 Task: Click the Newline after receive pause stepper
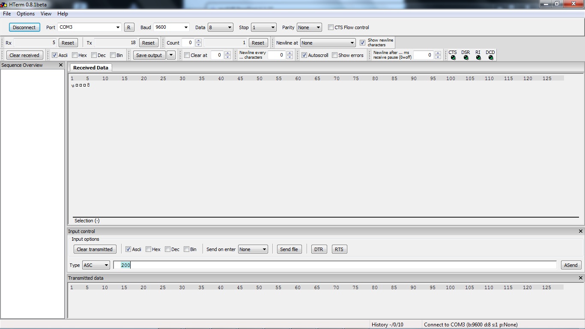[x=438, y=55]
